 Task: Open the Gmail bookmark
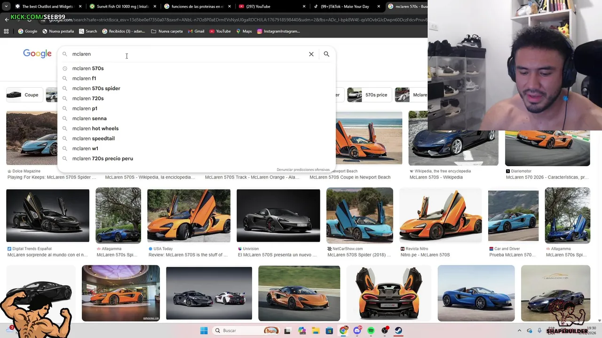tap(196, 31)
